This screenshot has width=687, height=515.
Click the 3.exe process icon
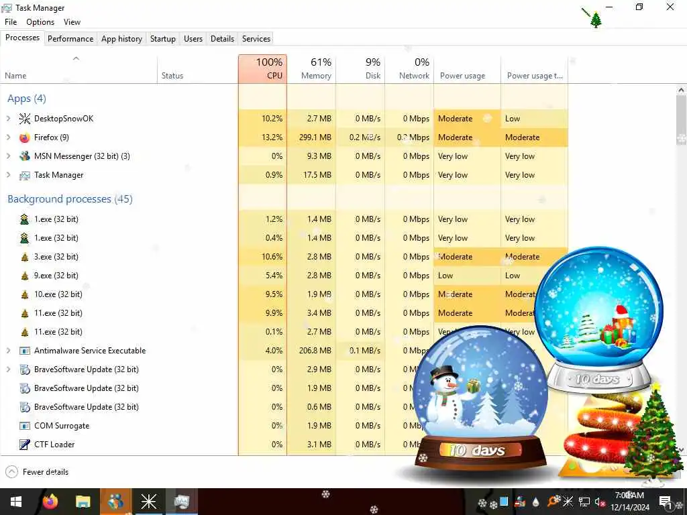25,257
